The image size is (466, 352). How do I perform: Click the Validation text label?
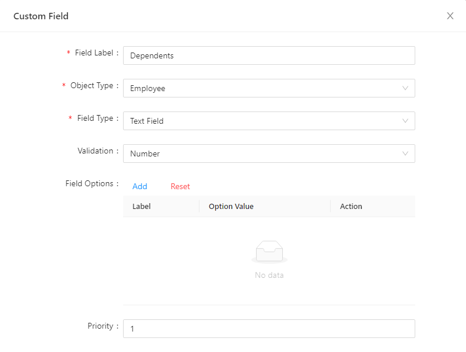(95, 151)
